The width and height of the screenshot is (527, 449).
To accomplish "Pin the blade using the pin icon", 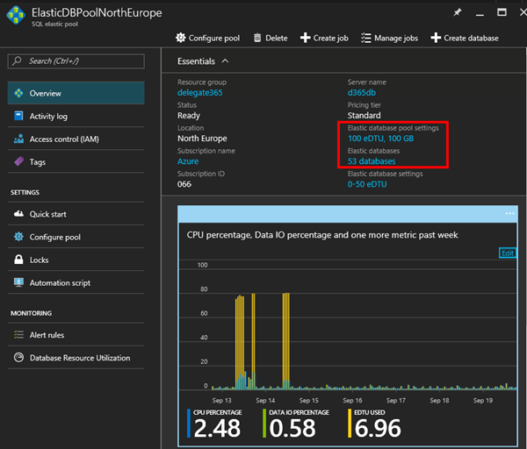I will 456,13.
